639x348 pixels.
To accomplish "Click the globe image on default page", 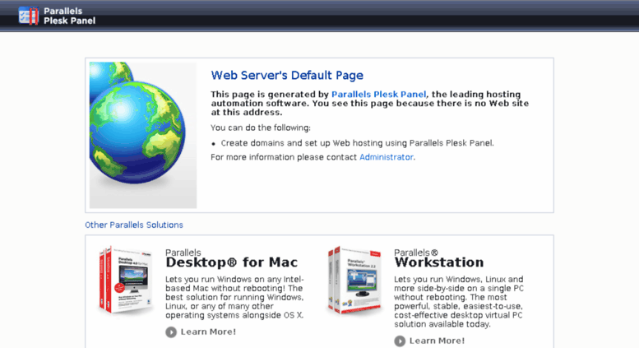I will [x=142, y=135].
